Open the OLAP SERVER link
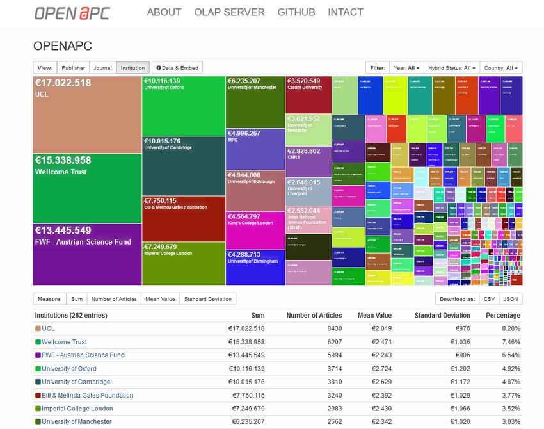544x429 pixels. point(229,12)
